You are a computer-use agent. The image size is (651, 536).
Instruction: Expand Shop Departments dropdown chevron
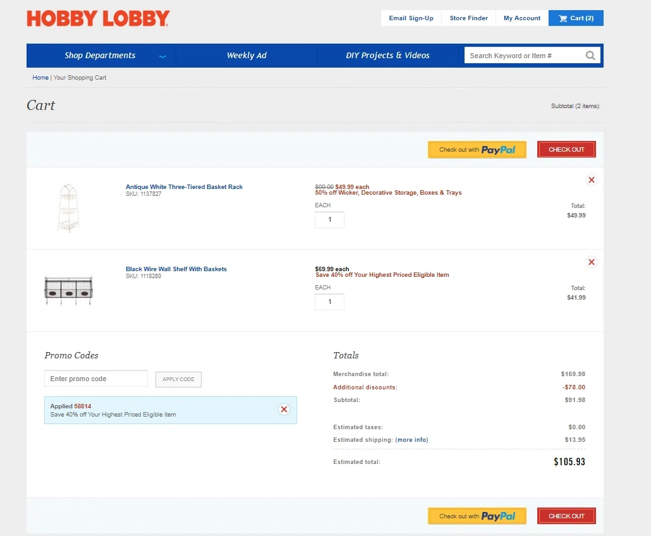click(x=163, y=56)
